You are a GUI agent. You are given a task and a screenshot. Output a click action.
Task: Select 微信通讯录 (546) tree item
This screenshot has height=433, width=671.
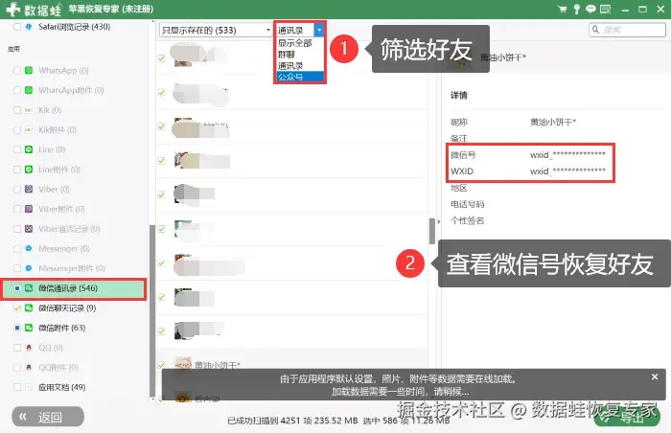pyautogui.click(x=74, y=288)
